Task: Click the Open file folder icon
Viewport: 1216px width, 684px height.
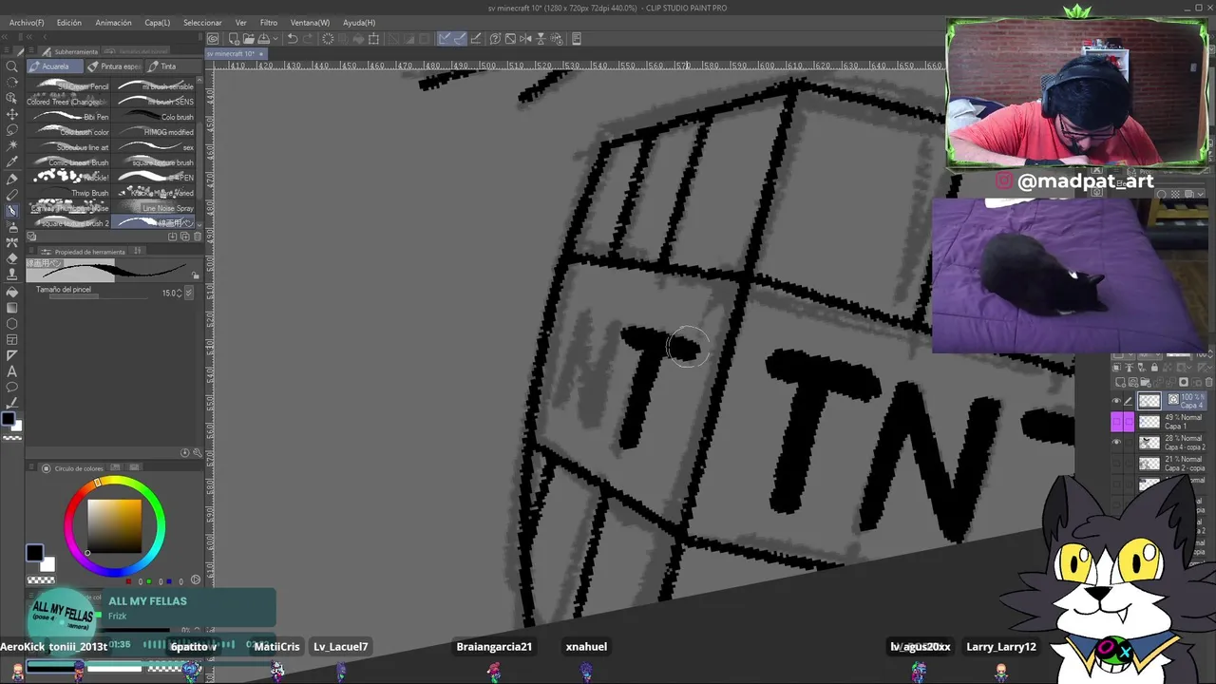Action: coord(248,39)
